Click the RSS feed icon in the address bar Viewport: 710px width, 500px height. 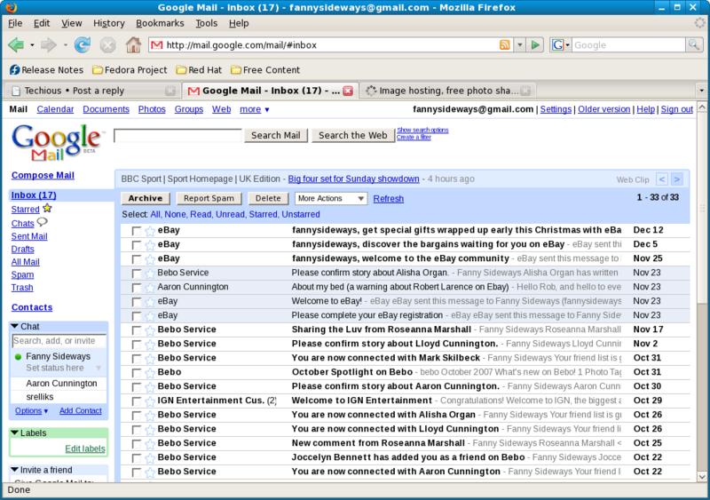[504, 45]
